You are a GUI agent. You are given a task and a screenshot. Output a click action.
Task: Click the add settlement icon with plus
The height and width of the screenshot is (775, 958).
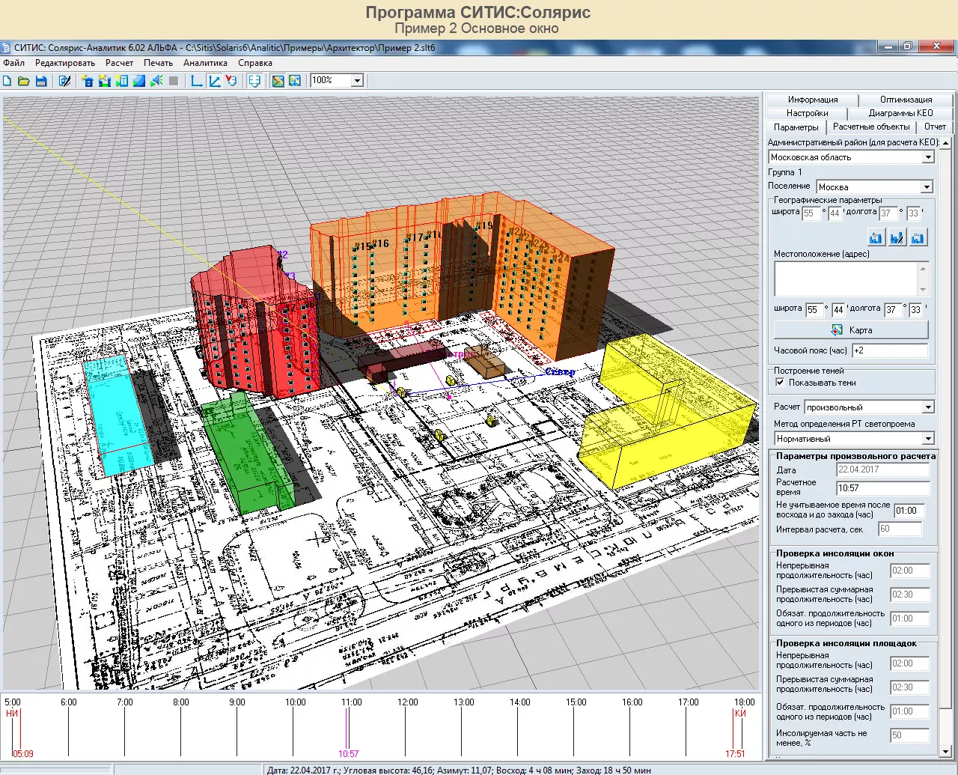876,238
